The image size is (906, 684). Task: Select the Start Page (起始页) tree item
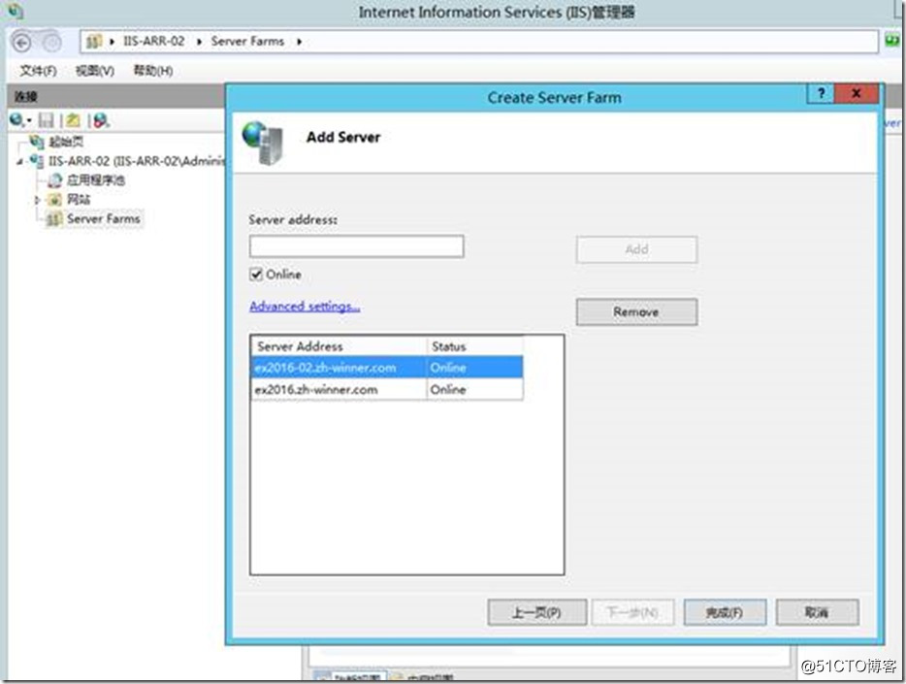click(x=66, y=142)
